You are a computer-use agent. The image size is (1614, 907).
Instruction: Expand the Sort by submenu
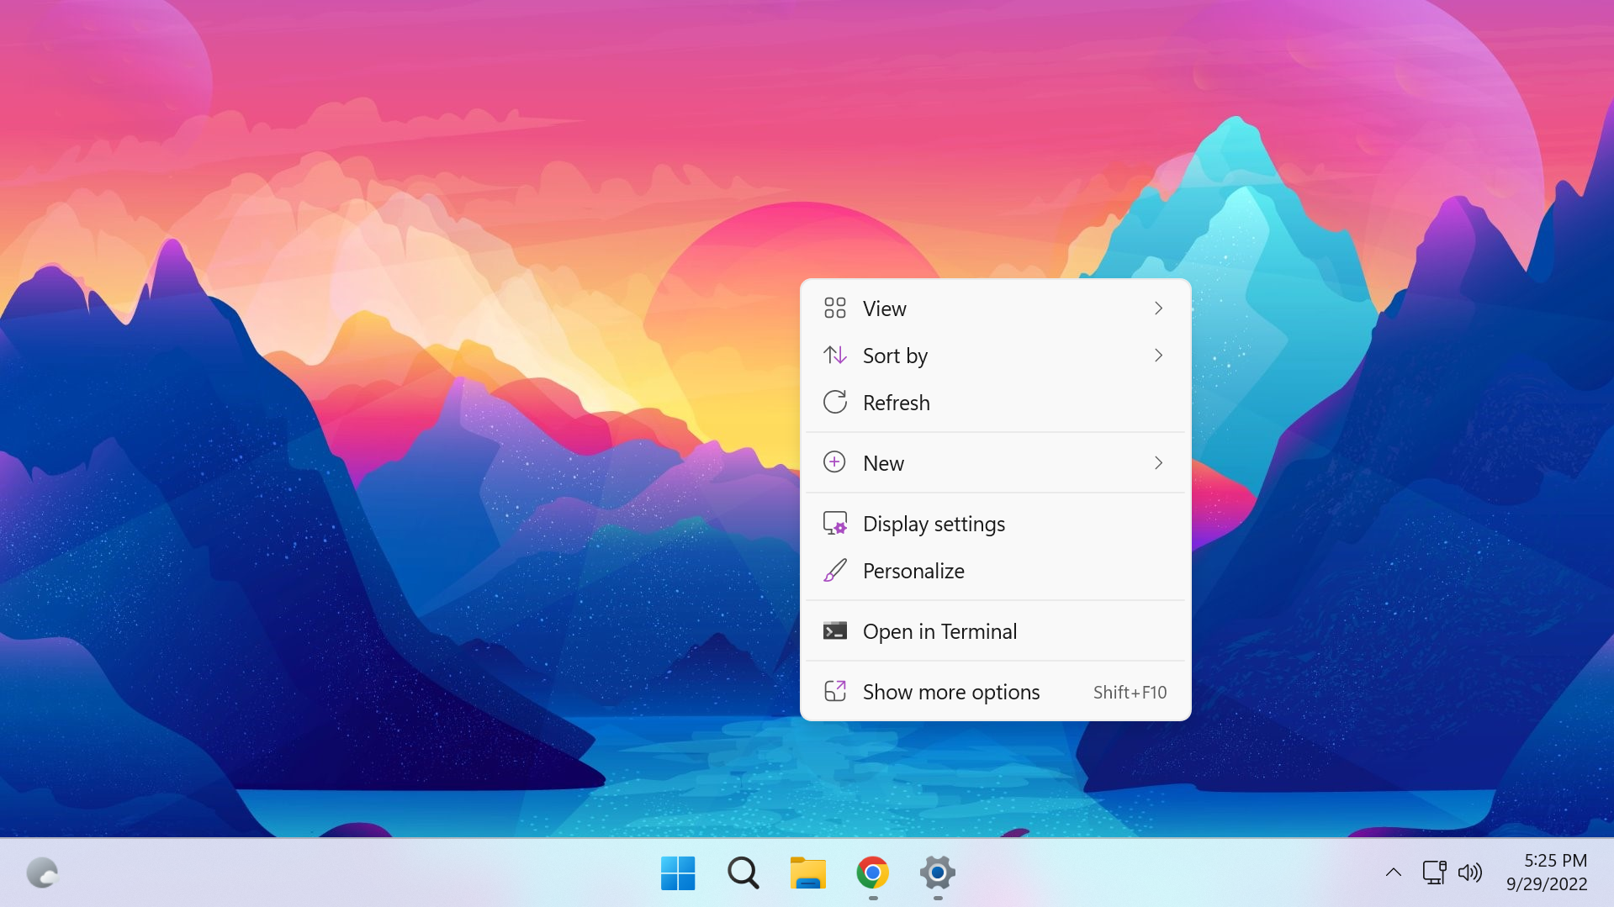[x=1158, y=355]
